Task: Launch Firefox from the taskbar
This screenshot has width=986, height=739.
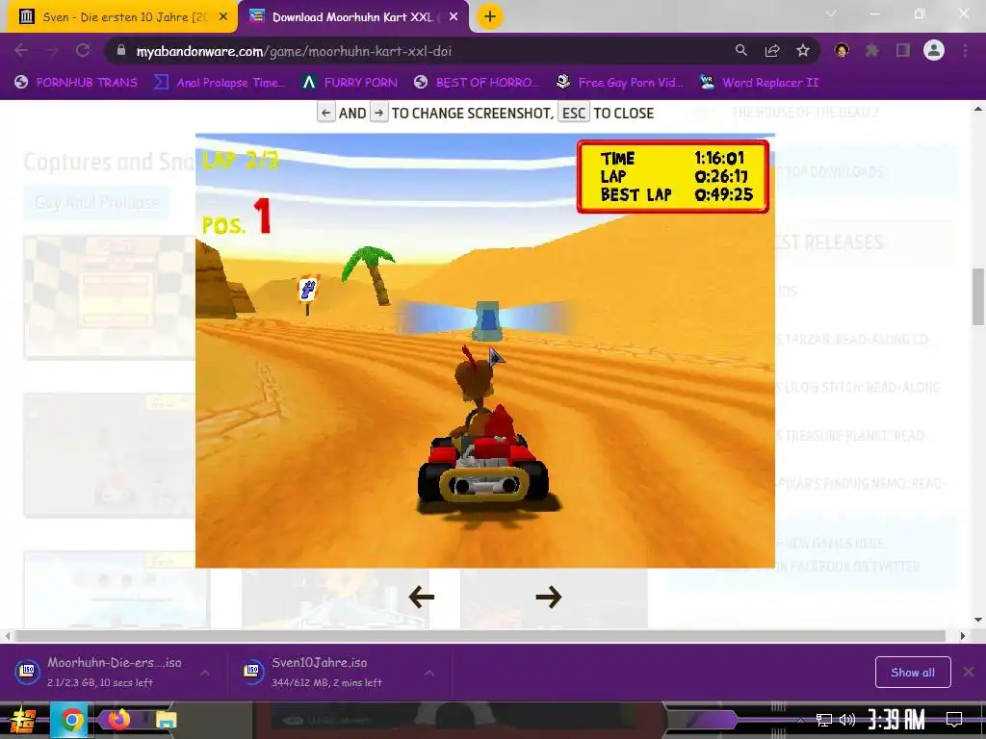Action: point(118,720)
